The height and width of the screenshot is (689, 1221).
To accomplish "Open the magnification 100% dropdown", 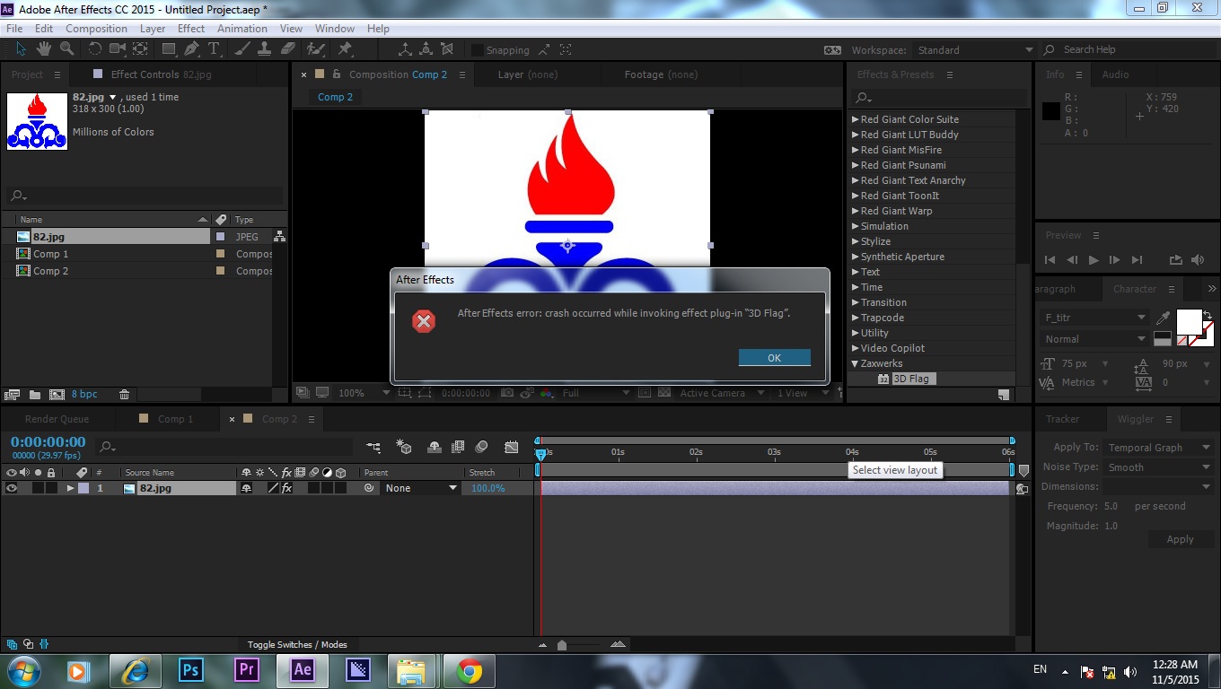I will [x=364, y=393].
